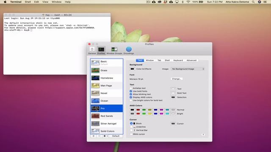This screenshot has height=152, width=271.
Task: Click the Bright cyan ANSI swatch
Action: 167,114
